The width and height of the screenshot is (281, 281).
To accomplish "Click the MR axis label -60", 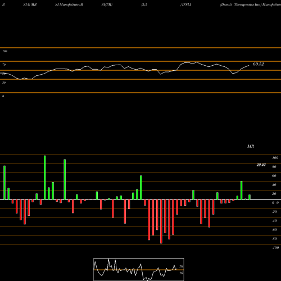I will tap(274, 230).
